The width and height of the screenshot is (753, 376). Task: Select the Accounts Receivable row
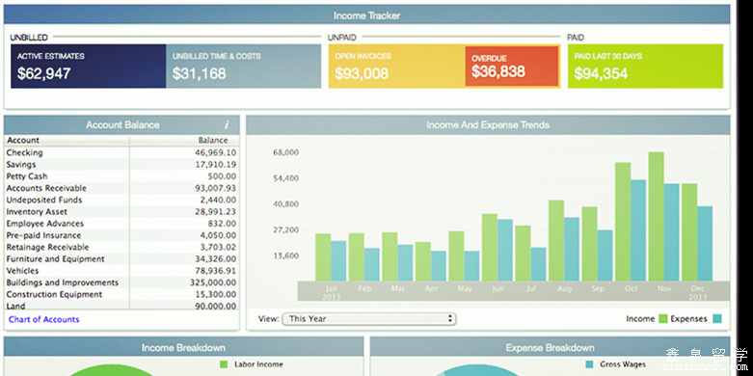pos(121,188)
